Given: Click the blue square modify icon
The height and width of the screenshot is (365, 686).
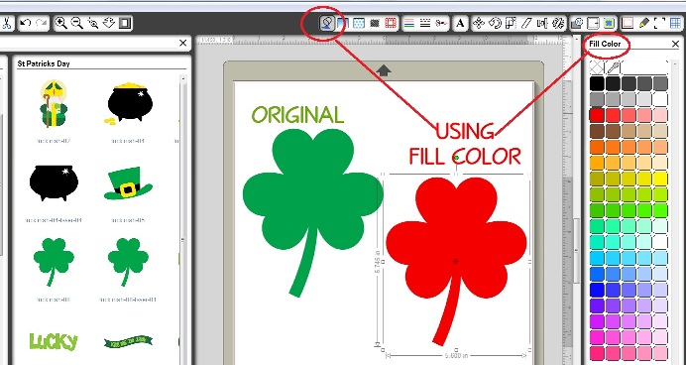Looking at the screenshot, I should [x=609, y=23].
